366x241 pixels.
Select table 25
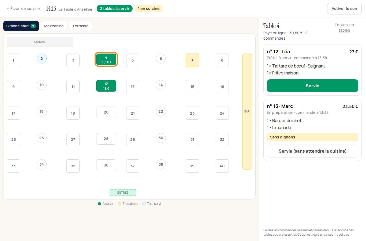[x=13, y=140]
